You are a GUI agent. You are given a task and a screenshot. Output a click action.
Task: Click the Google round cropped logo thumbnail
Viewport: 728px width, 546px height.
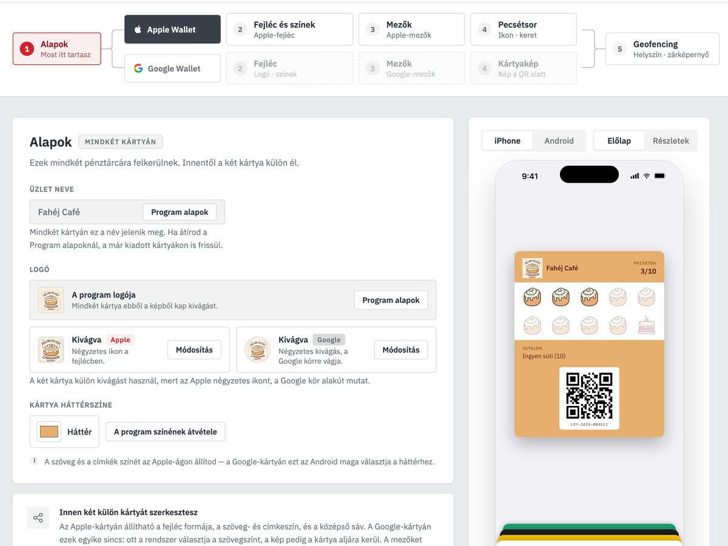(258, 349)
